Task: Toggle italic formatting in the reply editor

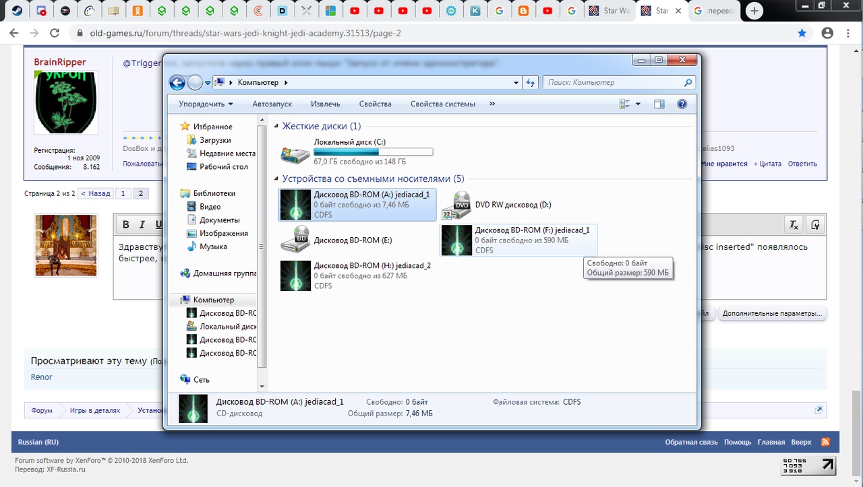Action: tap(142, 225)
